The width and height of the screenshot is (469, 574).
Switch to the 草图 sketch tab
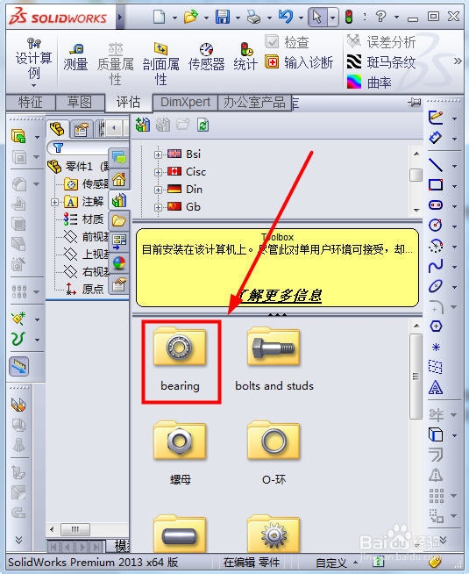coord(80,102)
